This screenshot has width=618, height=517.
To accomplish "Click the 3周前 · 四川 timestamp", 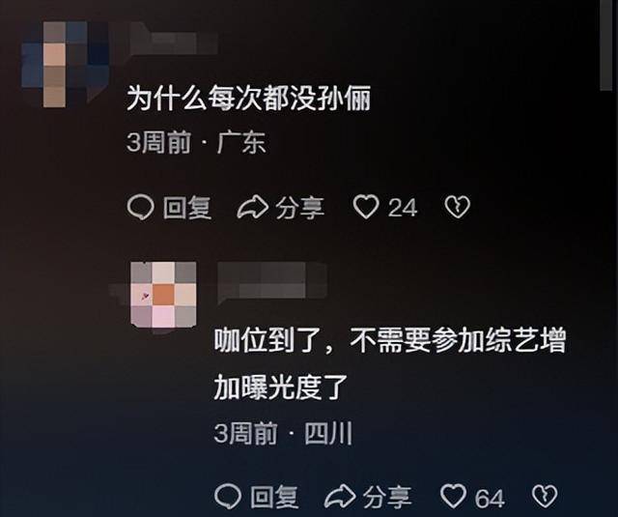I will 283,434.
